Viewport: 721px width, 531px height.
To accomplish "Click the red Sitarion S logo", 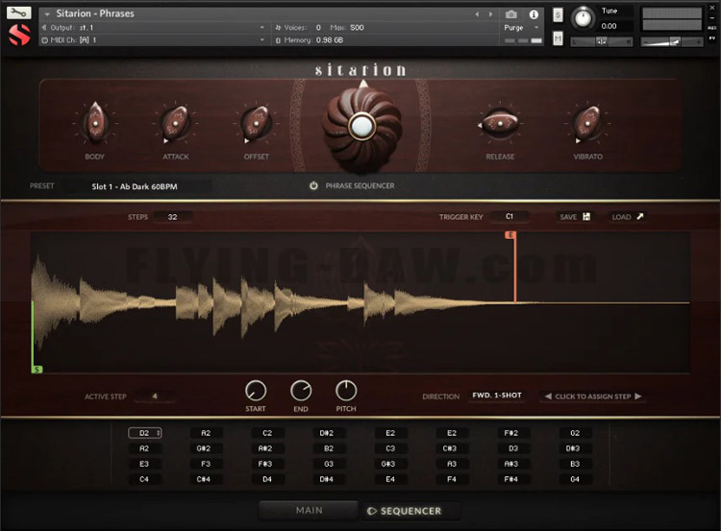I will (x=19, y=35).
